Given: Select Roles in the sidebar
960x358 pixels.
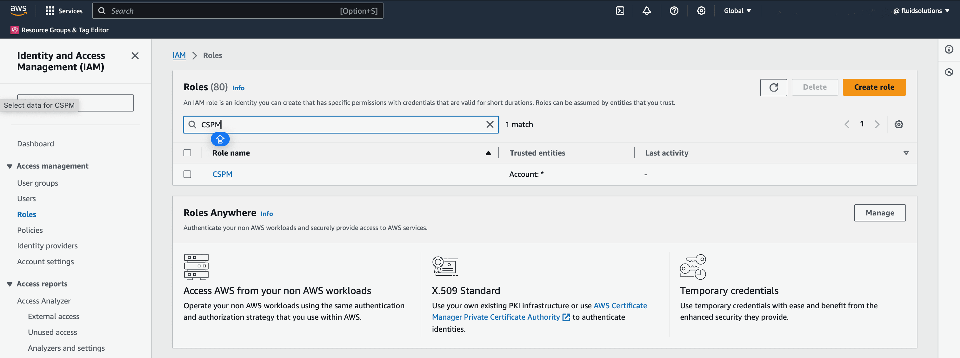Looking at the screenshot, I should (26, 214).
